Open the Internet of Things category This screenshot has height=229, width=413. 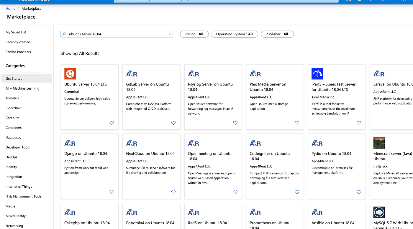(x=19, y=187)
